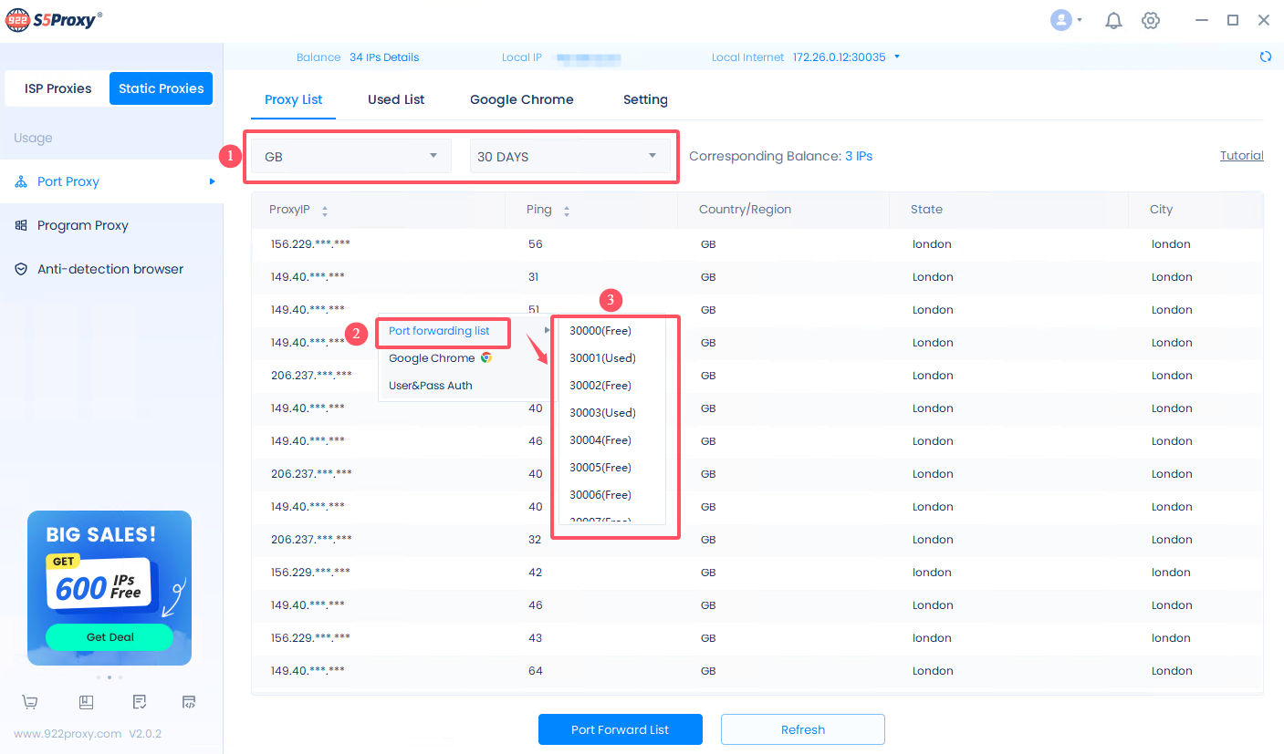Switch to ISP Proxies mode
This screenshot has height=754, width=1284.
pyautogui.click(x=57, y=88)
